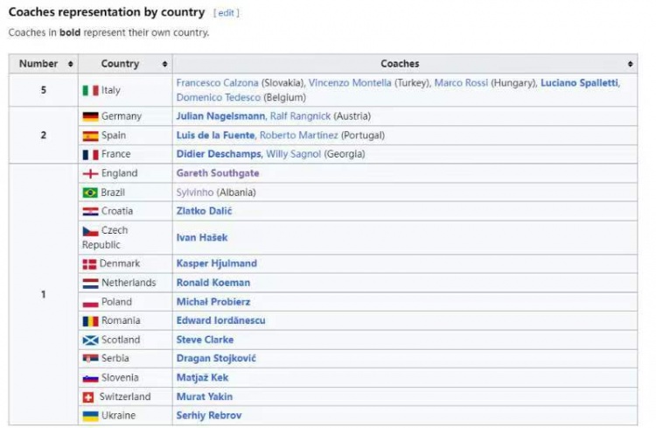Click the Switzerland flag icon
Screen dimensions: 656x428
(90, 397)
